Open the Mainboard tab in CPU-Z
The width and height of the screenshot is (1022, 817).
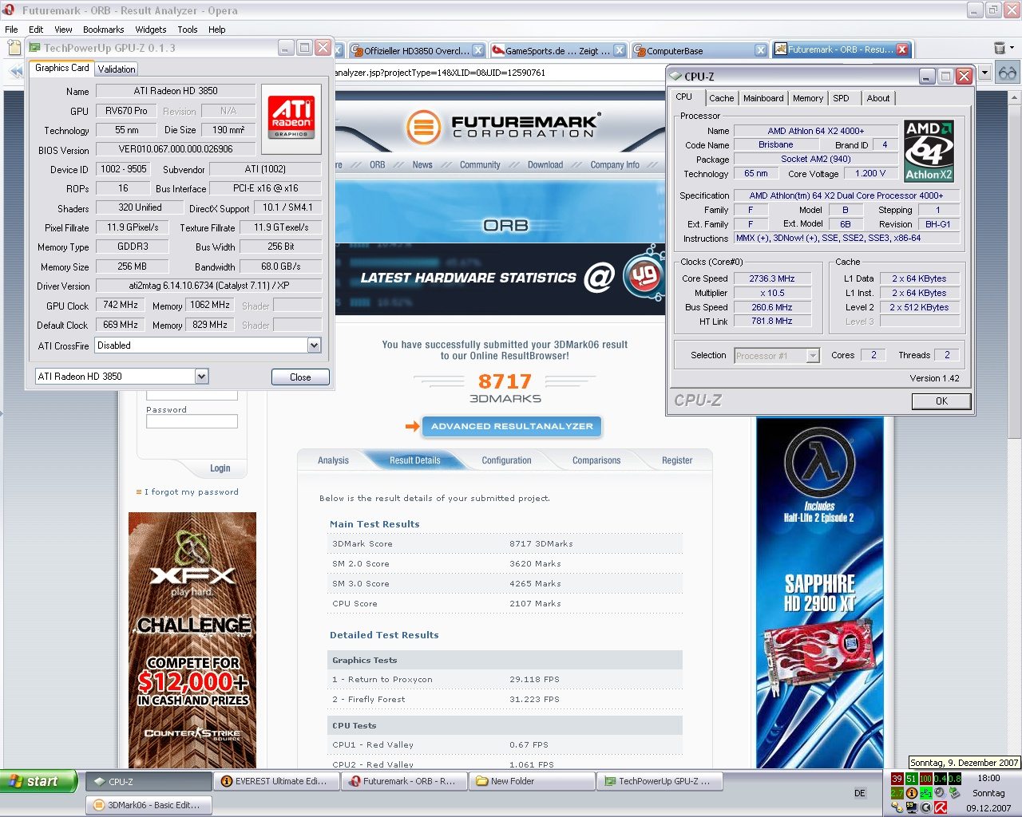[763, 98]
